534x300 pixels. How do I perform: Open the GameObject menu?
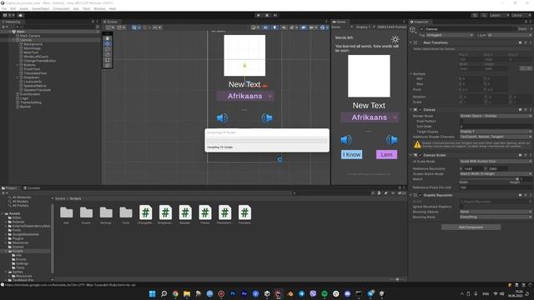click(x=41, y=8)
